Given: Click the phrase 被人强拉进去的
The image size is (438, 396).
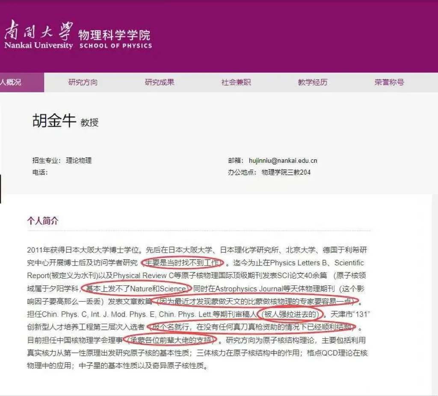Looking at the screenshot, I should 290,314.
